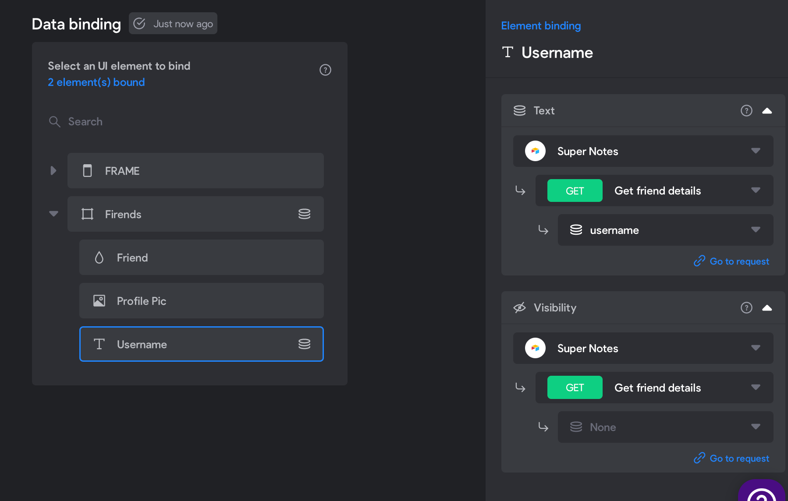Click the crossed-eye Visibility icon
788x501 pixels.
tap(519, 308)
